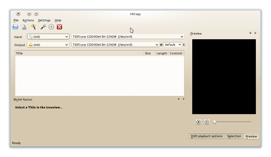Open the Actions menu
Screen dimensions: 271x157
[x=28, y=20]
